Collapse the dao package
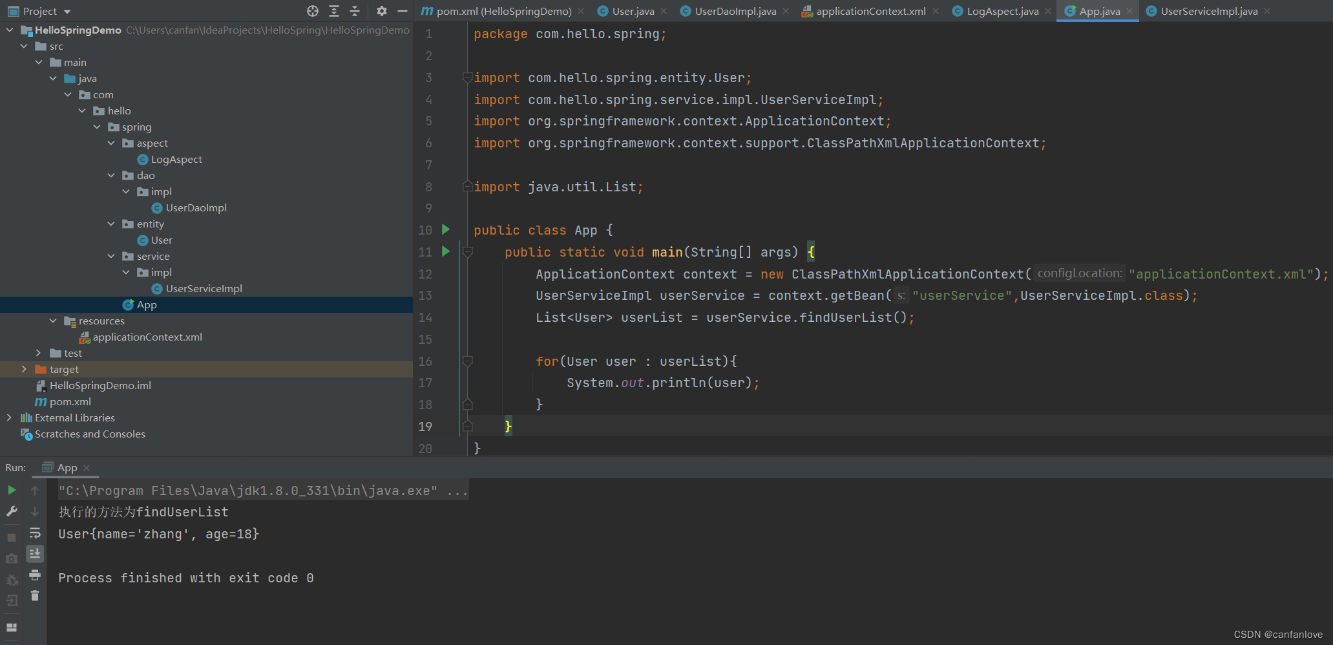The height and width of the screenshot is (645, 1333). [x=111, y=175]
